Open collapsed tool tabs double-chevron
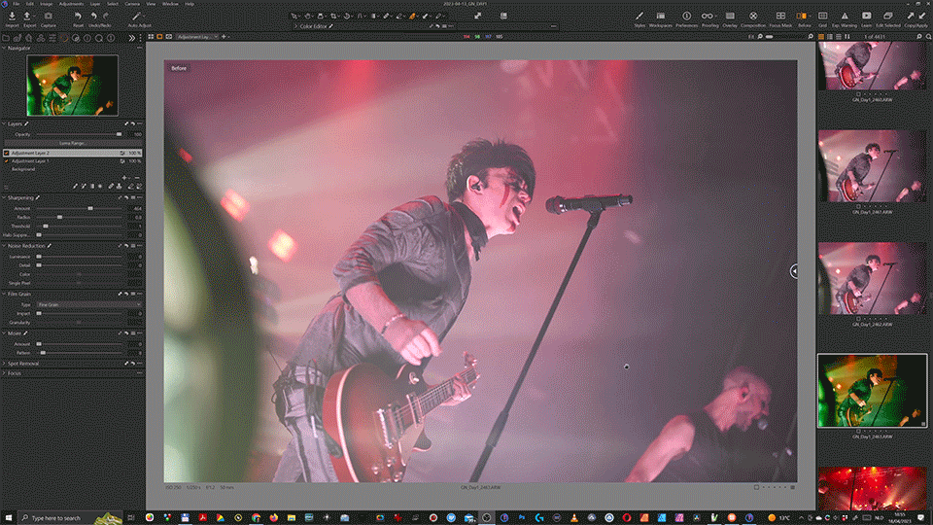The width and height of the screenshot is (933, 525). 131,38
